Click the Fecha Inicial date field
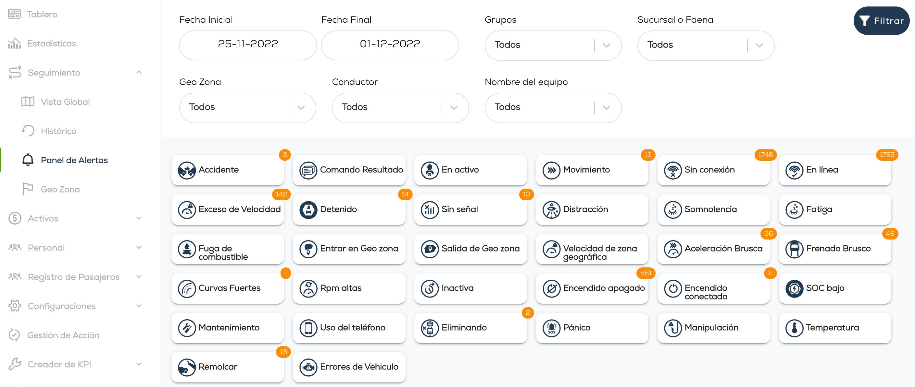 click(x=247, y=45)
